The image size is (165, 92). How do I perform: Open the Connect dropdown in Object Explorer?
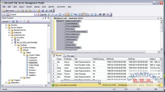coord(6,21)
